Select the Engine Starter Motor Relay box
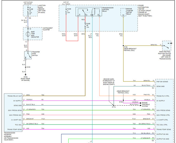The image size is (176, 143). (x=123, y=12)
